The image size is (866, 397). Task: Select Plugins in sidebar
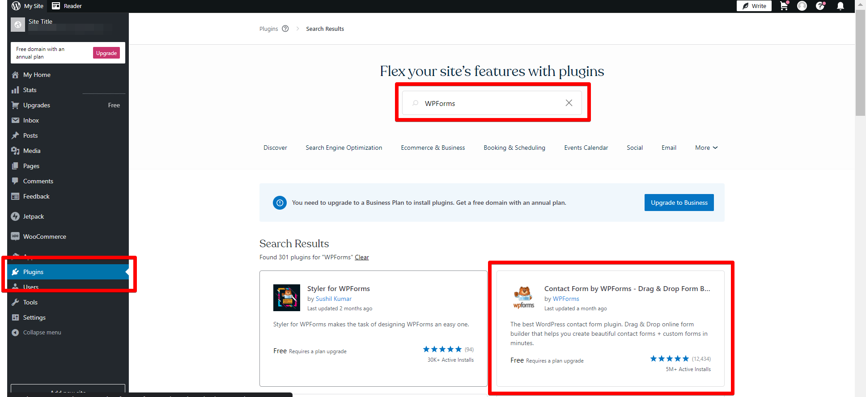(68, 272)
